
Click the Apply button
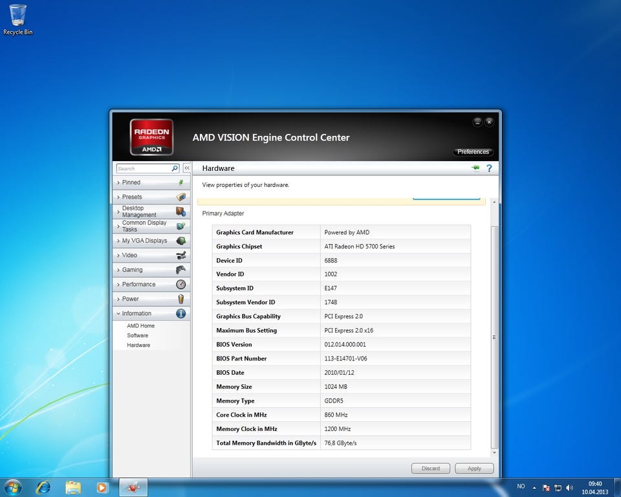coord(474,469)
